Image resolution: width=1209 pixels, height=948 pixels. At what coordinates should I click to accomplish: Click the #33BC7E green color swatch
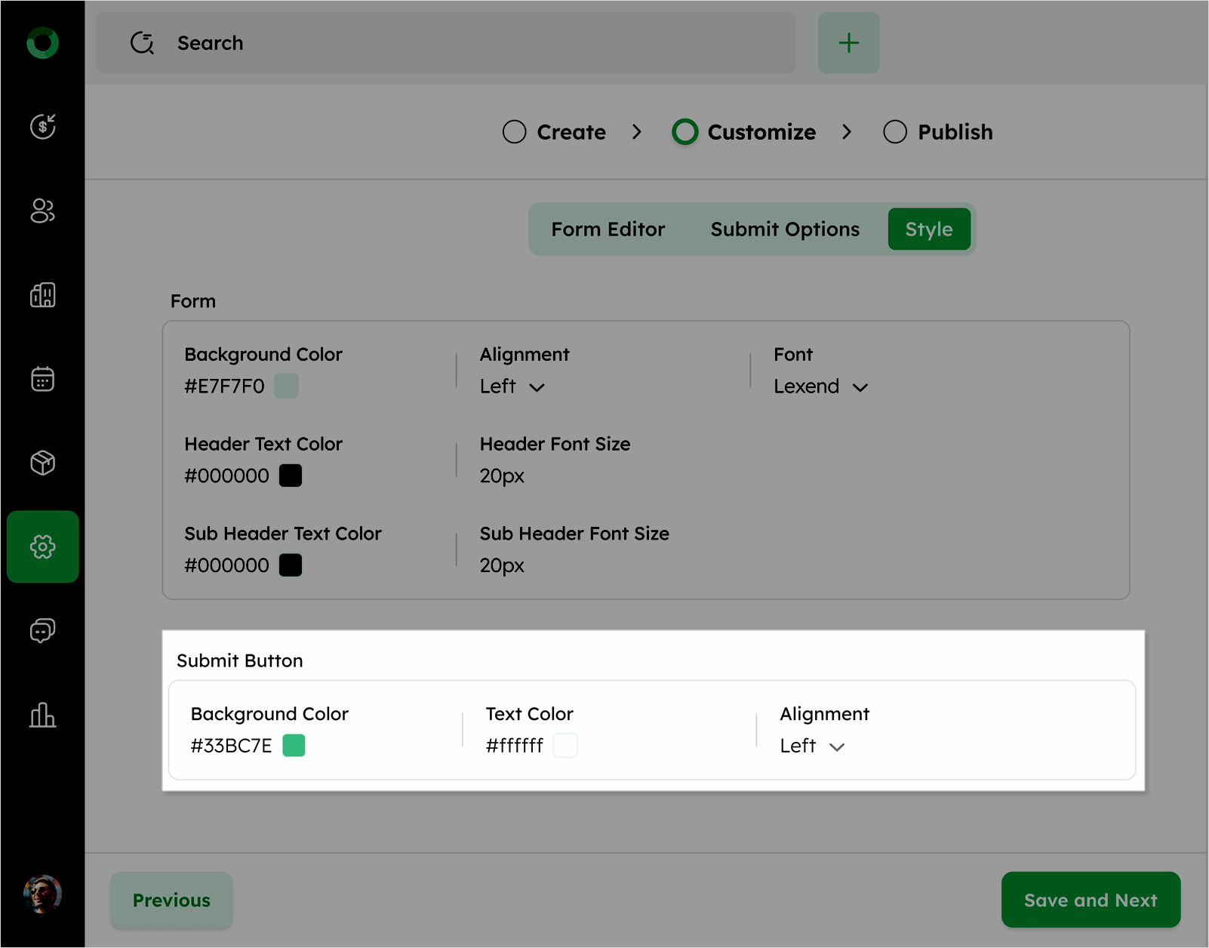pyautogui.click(x=294, y=746)
